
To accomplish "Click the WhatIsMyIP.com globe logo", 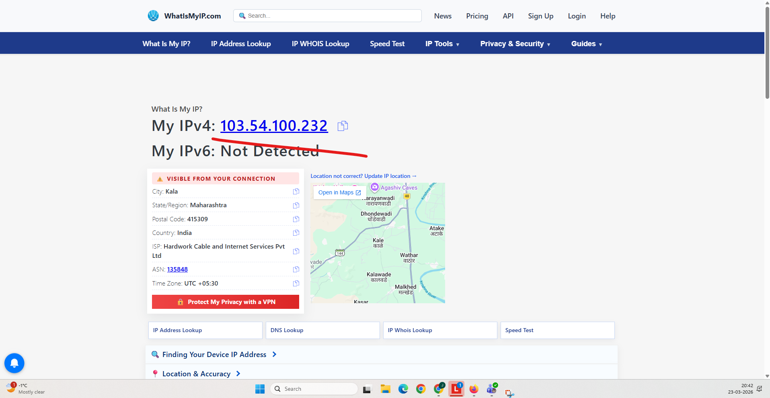I will coord(153,16).
